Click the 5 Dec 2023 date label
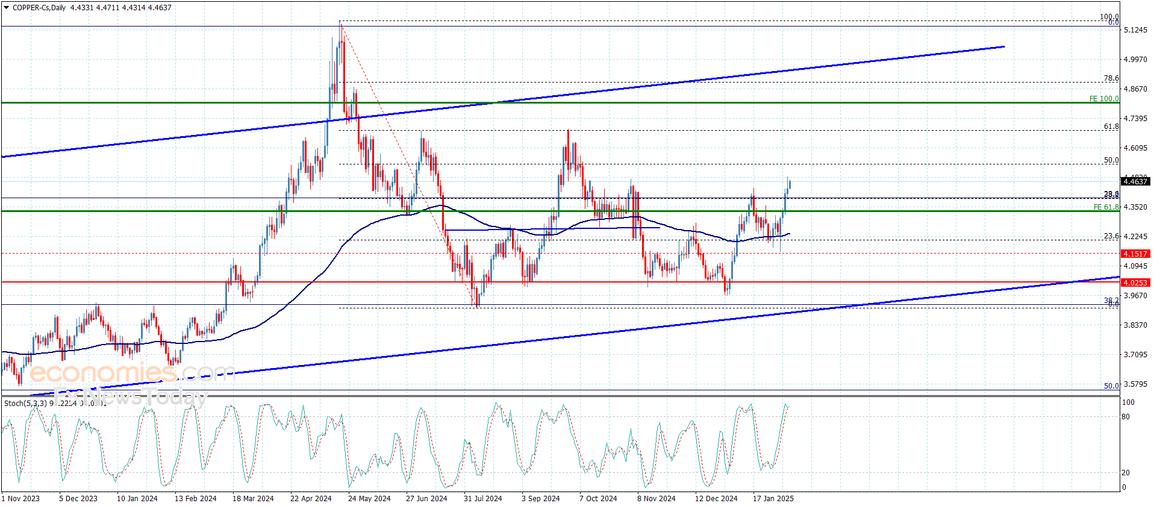This screenshot has height=506, width=1154. (78, 498)
